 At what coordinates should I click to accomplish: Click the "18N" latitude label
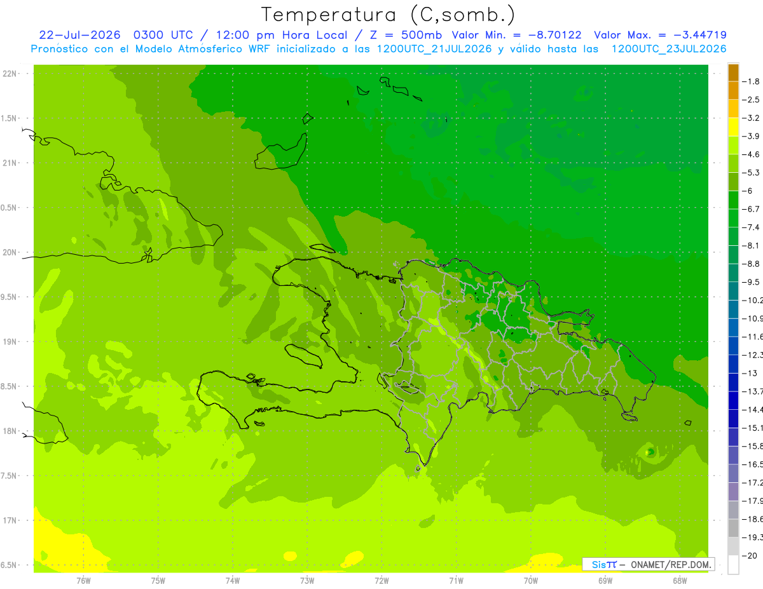click(x=10, y=431)
